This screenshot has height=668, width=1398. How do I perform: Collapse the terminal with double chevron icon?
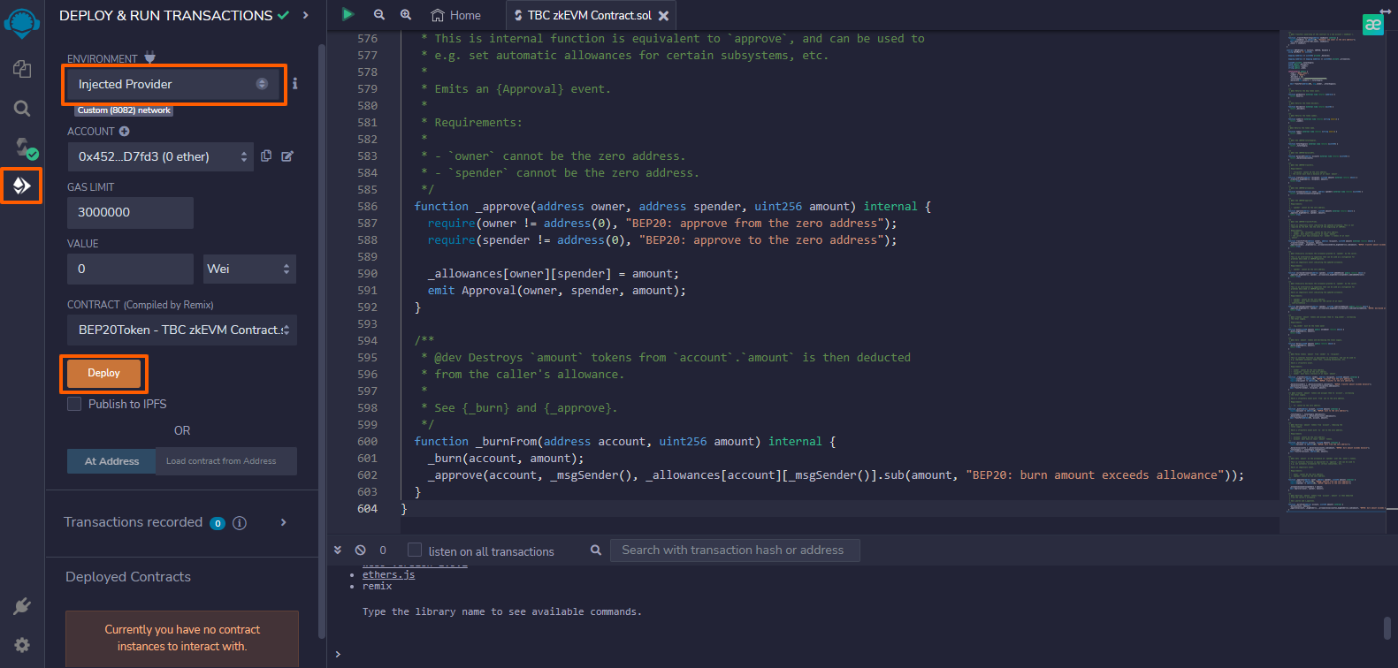pyautogui.click(x=337, y=550)
